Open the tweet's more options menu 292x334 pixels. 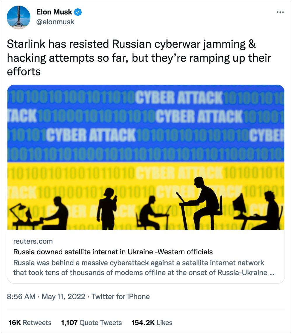[280, 12]
